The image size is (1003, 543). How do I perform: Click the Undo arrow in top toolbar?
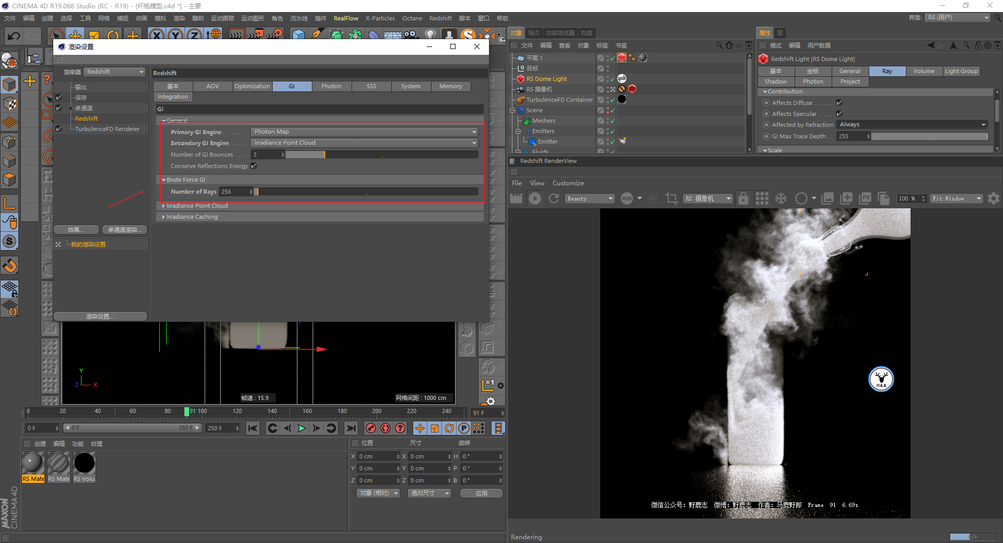(x=14, y=36)
